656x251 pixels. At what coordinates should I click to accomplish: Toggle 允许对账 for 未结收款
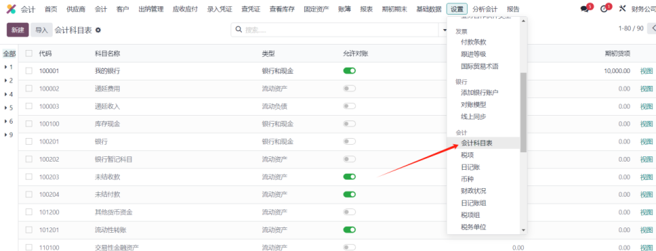349,177
